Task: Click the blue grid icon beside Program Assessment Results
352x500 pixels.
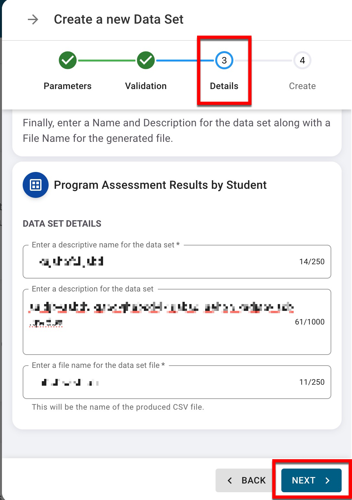Action: pos(35,185)
